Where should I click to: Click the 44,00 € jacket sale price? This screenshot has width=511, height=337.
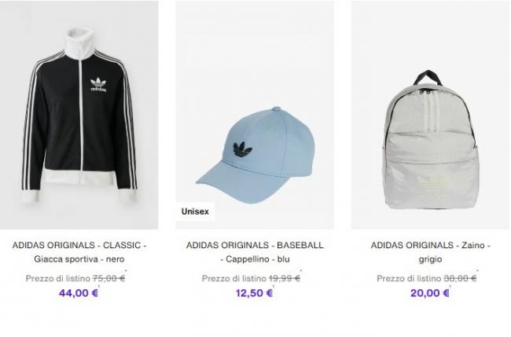(x=79, y=293)
